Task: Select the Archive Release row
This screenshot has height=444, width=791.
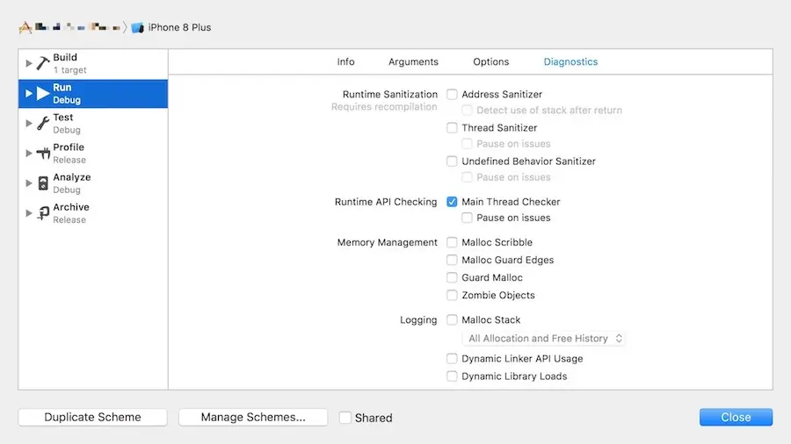Action: click(92, 213)
